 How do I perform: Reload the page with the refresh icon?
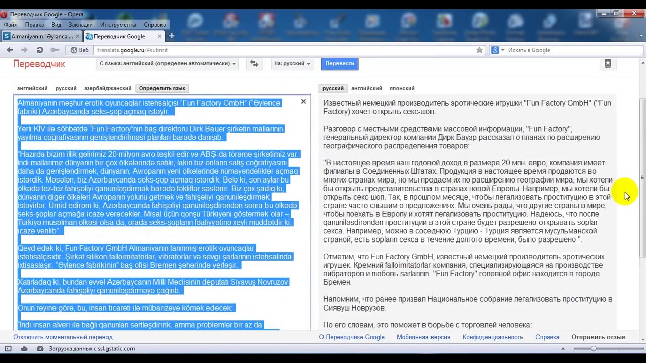pyautogui.click(x=40, y=50)
